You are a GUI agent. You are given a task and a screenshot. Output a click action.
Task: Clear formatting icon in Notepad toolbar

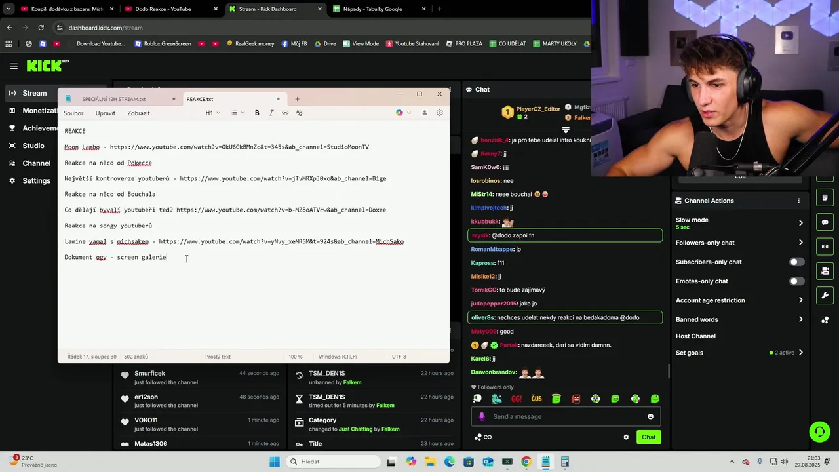[300, 113]
